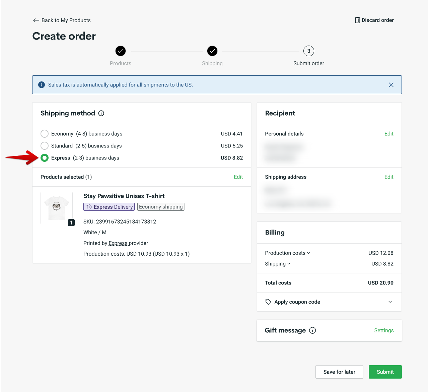Click the Submit button
428x392 pixels.
point(385,372)
